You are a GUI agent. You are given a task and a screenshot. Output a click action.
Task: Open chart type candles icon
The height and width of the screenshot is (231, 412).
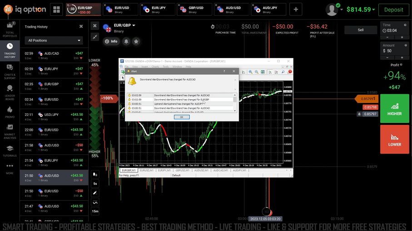click(95, 174)
